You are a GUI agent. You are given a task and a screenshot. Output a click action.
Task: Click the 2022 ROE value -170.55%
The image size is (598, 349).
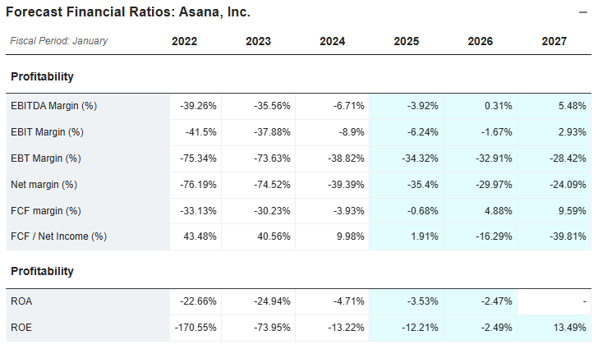(195, 328)
